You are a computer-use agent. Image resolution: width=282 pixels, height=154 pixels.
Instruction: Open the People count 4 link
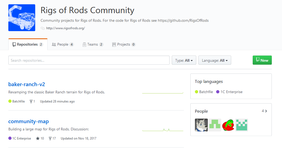point(263,111)
